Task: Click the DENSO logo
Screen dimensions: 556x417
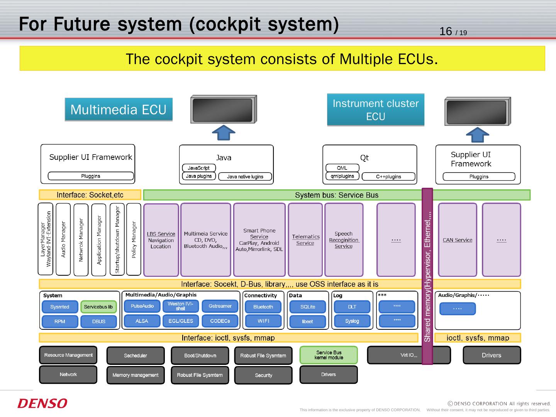Action: coord(42,403)
